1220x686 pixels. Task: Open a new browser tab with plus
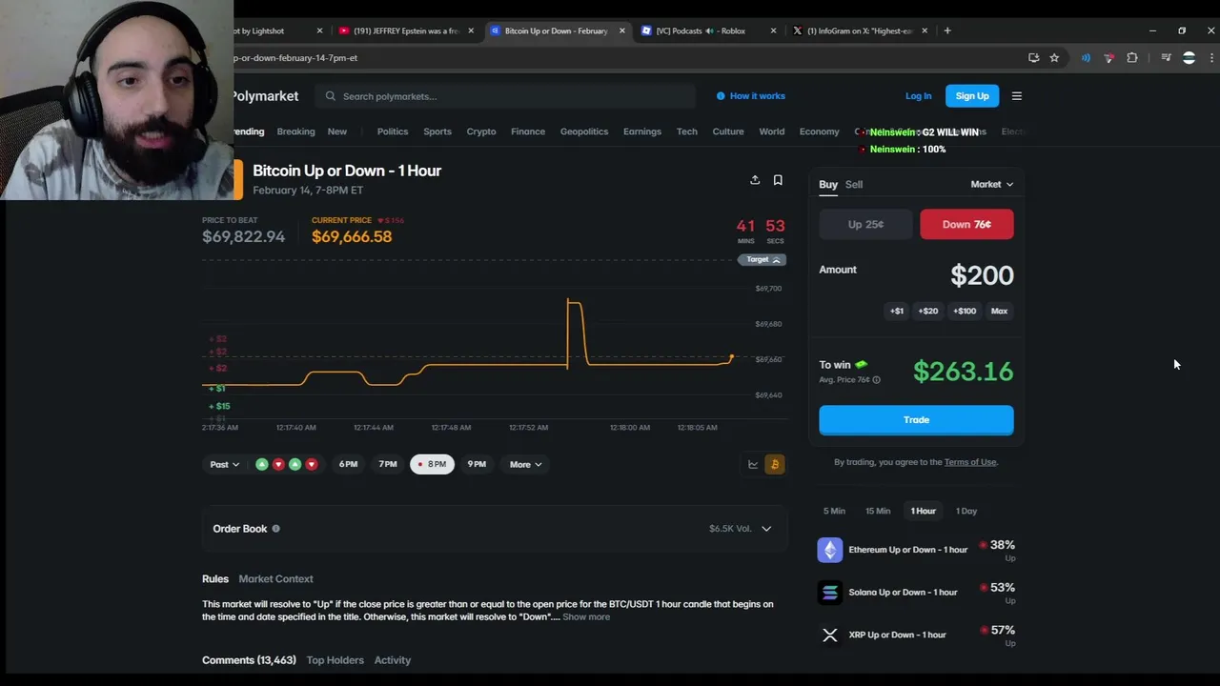[x=947, y=30]
